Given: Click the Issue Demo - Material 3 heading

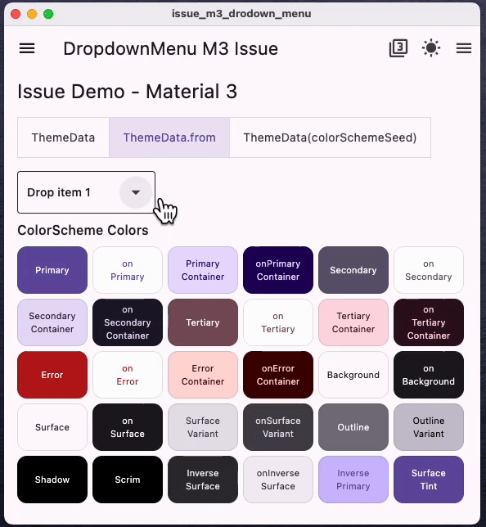Looking at the screenshot, I should 128,92.
